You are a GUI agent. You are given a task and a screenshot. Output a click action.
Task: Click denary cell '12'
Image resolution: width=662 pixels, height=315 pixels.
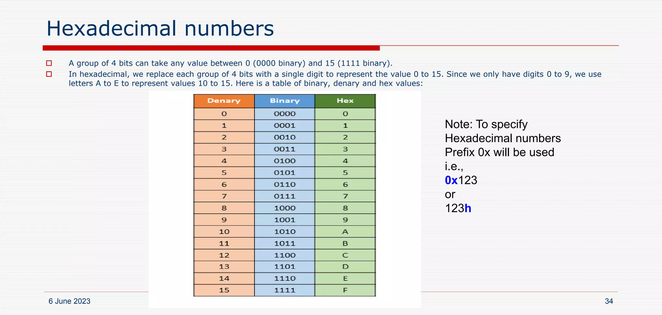click(224, 255)
